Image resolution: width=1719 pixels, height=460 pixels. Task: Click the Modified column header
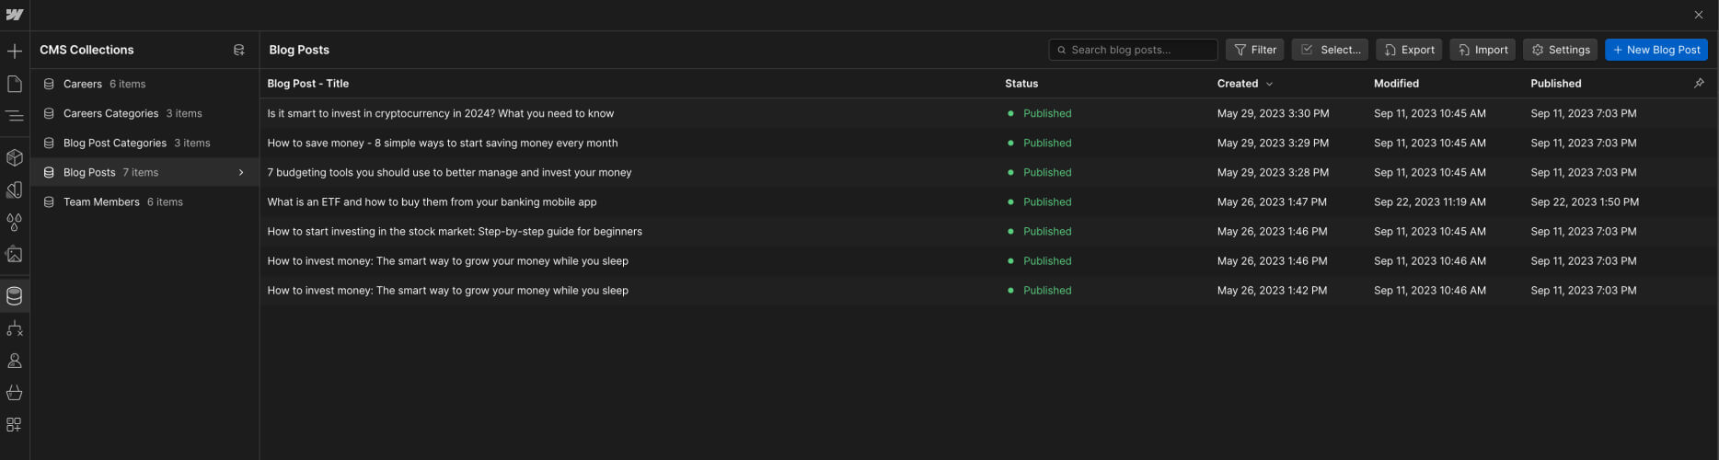coord(1396,84)
